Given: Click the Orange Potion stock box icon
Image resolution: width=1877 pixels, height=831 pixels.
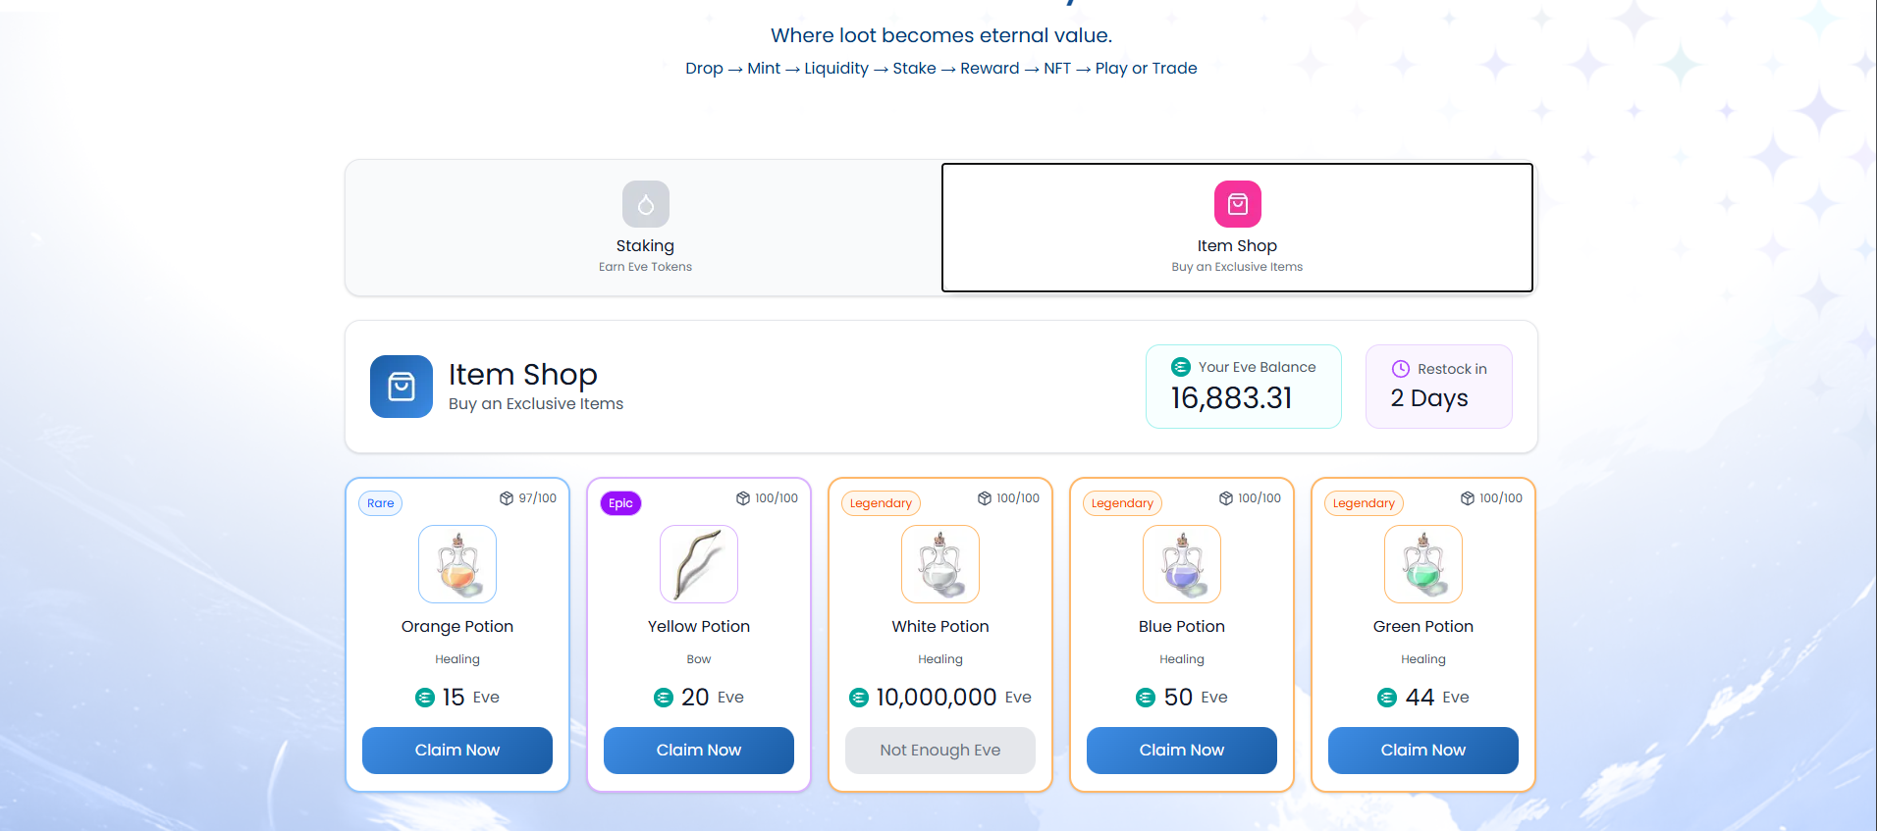Looking at the screenshot, I should [507, 498].
